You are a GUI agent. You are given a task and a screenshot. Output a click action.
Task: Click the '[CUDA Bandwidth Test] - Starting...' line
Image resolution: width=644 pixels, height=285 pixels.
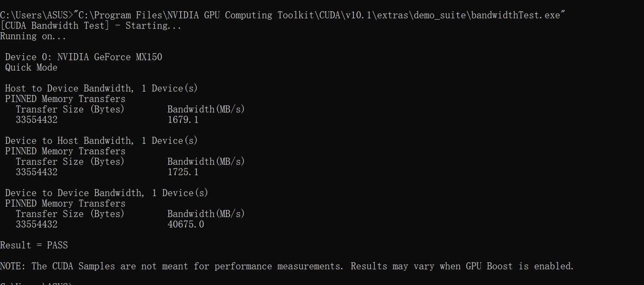click(91, 26)
